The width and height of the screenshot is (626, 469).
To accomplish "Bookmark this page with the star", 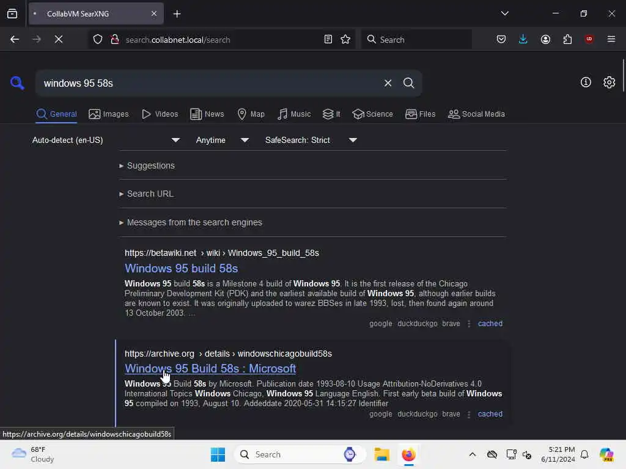I will [x=346, y=39].
